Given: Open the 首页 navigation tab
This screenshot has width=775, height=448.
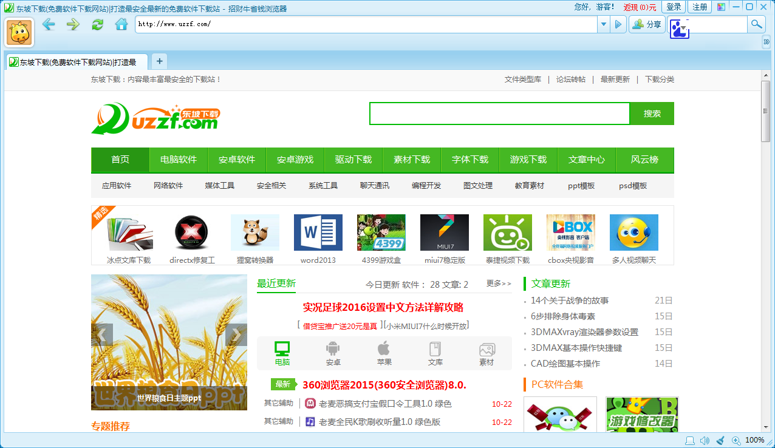Looking at the screenshot, I should point(120,160).
